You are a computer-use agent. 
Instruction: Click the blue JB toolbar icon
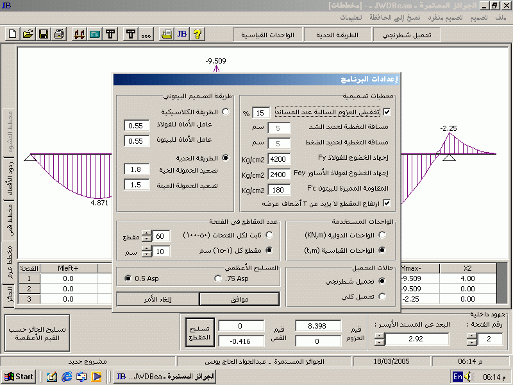pos(181,34)
